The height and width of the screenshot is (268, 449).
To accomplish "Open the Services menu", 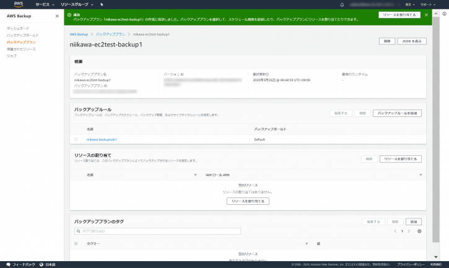I will (45, 4).
